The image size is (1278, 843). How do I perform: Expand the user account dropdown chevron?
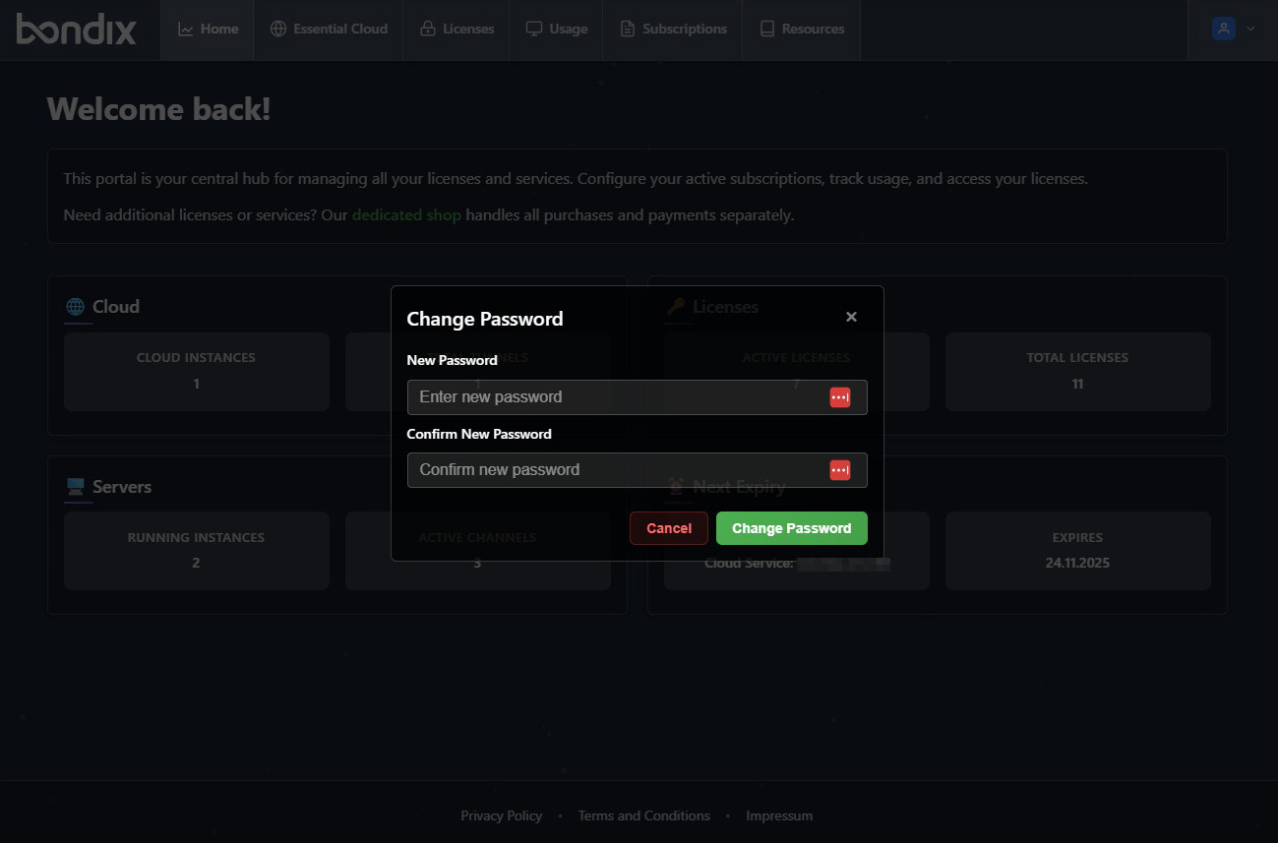click(1250, 29)
